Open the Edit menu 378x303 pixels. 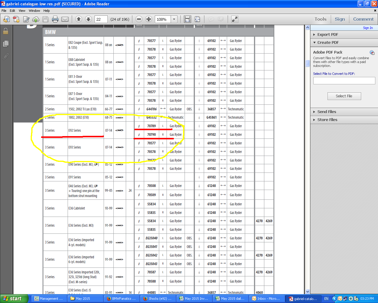[12, 11]
